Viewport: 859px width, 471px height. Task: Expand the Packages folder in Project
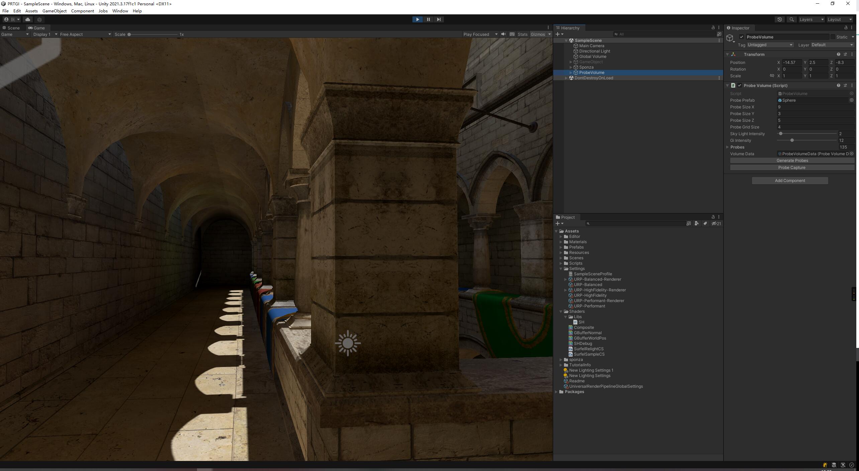pyautogui.click(x=556, y=392)
